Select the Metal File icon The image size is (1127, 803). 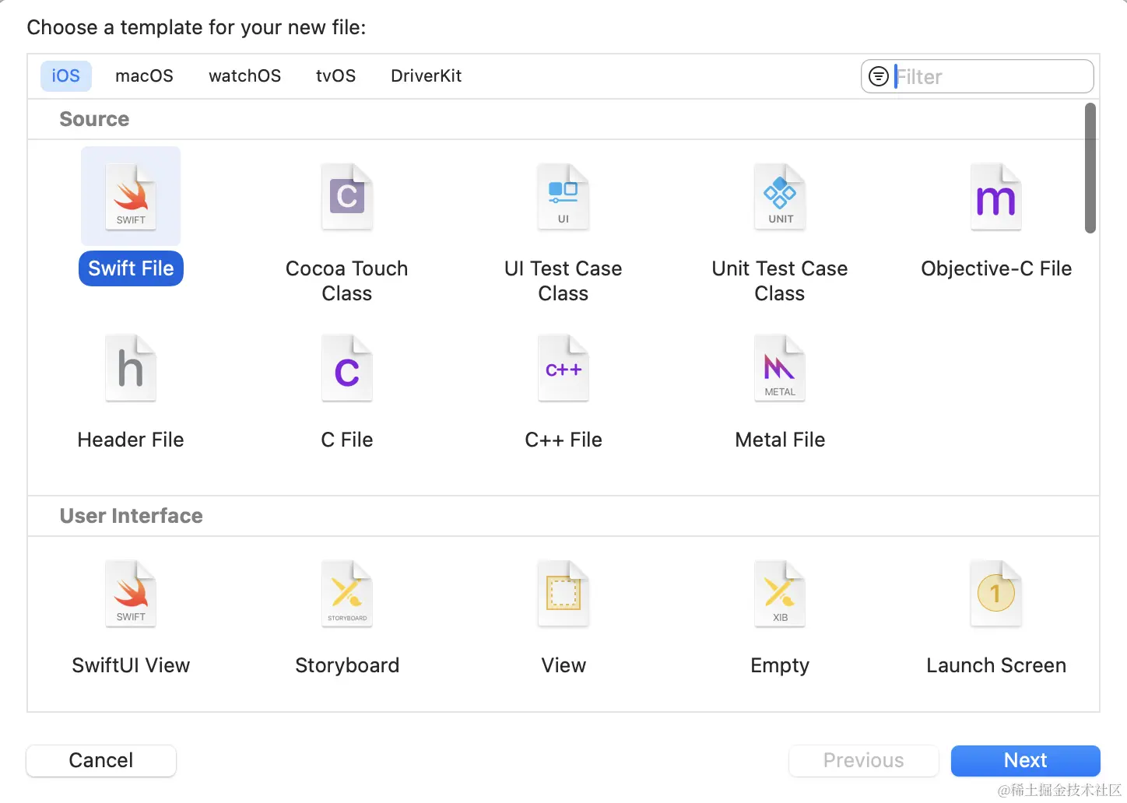click(x=780, y=368)
